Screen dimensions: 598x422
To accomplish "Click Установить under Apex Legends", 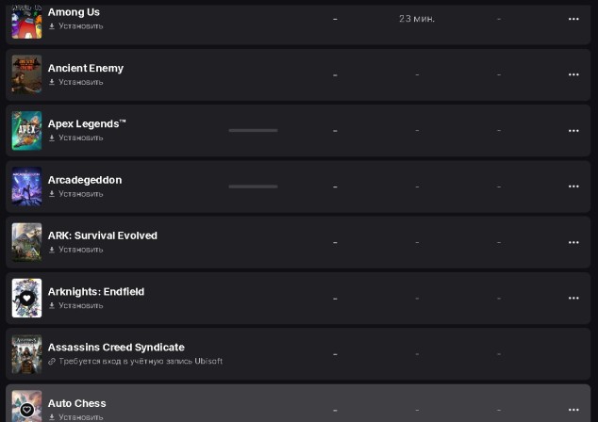I will click(80, 138).
